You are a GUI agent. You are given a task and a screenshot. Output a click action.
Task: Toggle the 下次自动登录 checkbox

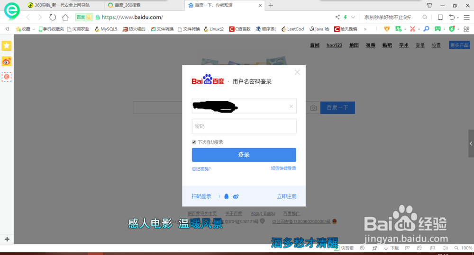point(194,142)
